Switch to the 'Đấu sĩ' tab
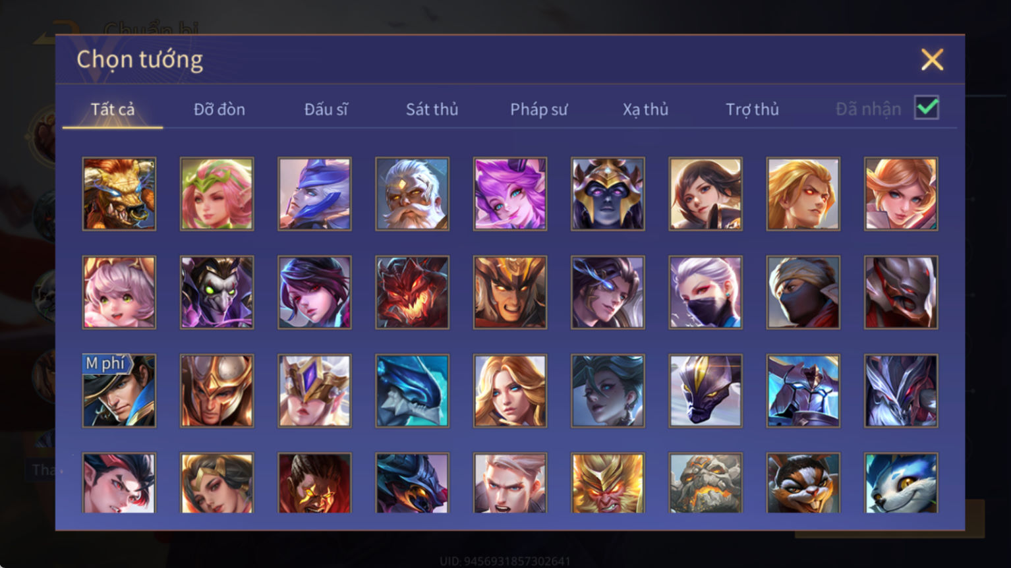1011x568 pixels. click(326, 109)
